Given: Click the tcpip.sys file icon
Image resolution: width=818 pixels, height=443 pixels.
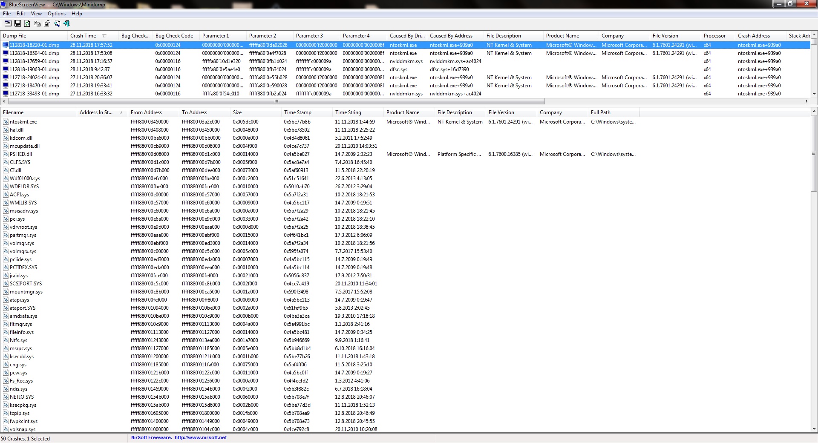Looking at the screenshot, I should tap(6, 413).
